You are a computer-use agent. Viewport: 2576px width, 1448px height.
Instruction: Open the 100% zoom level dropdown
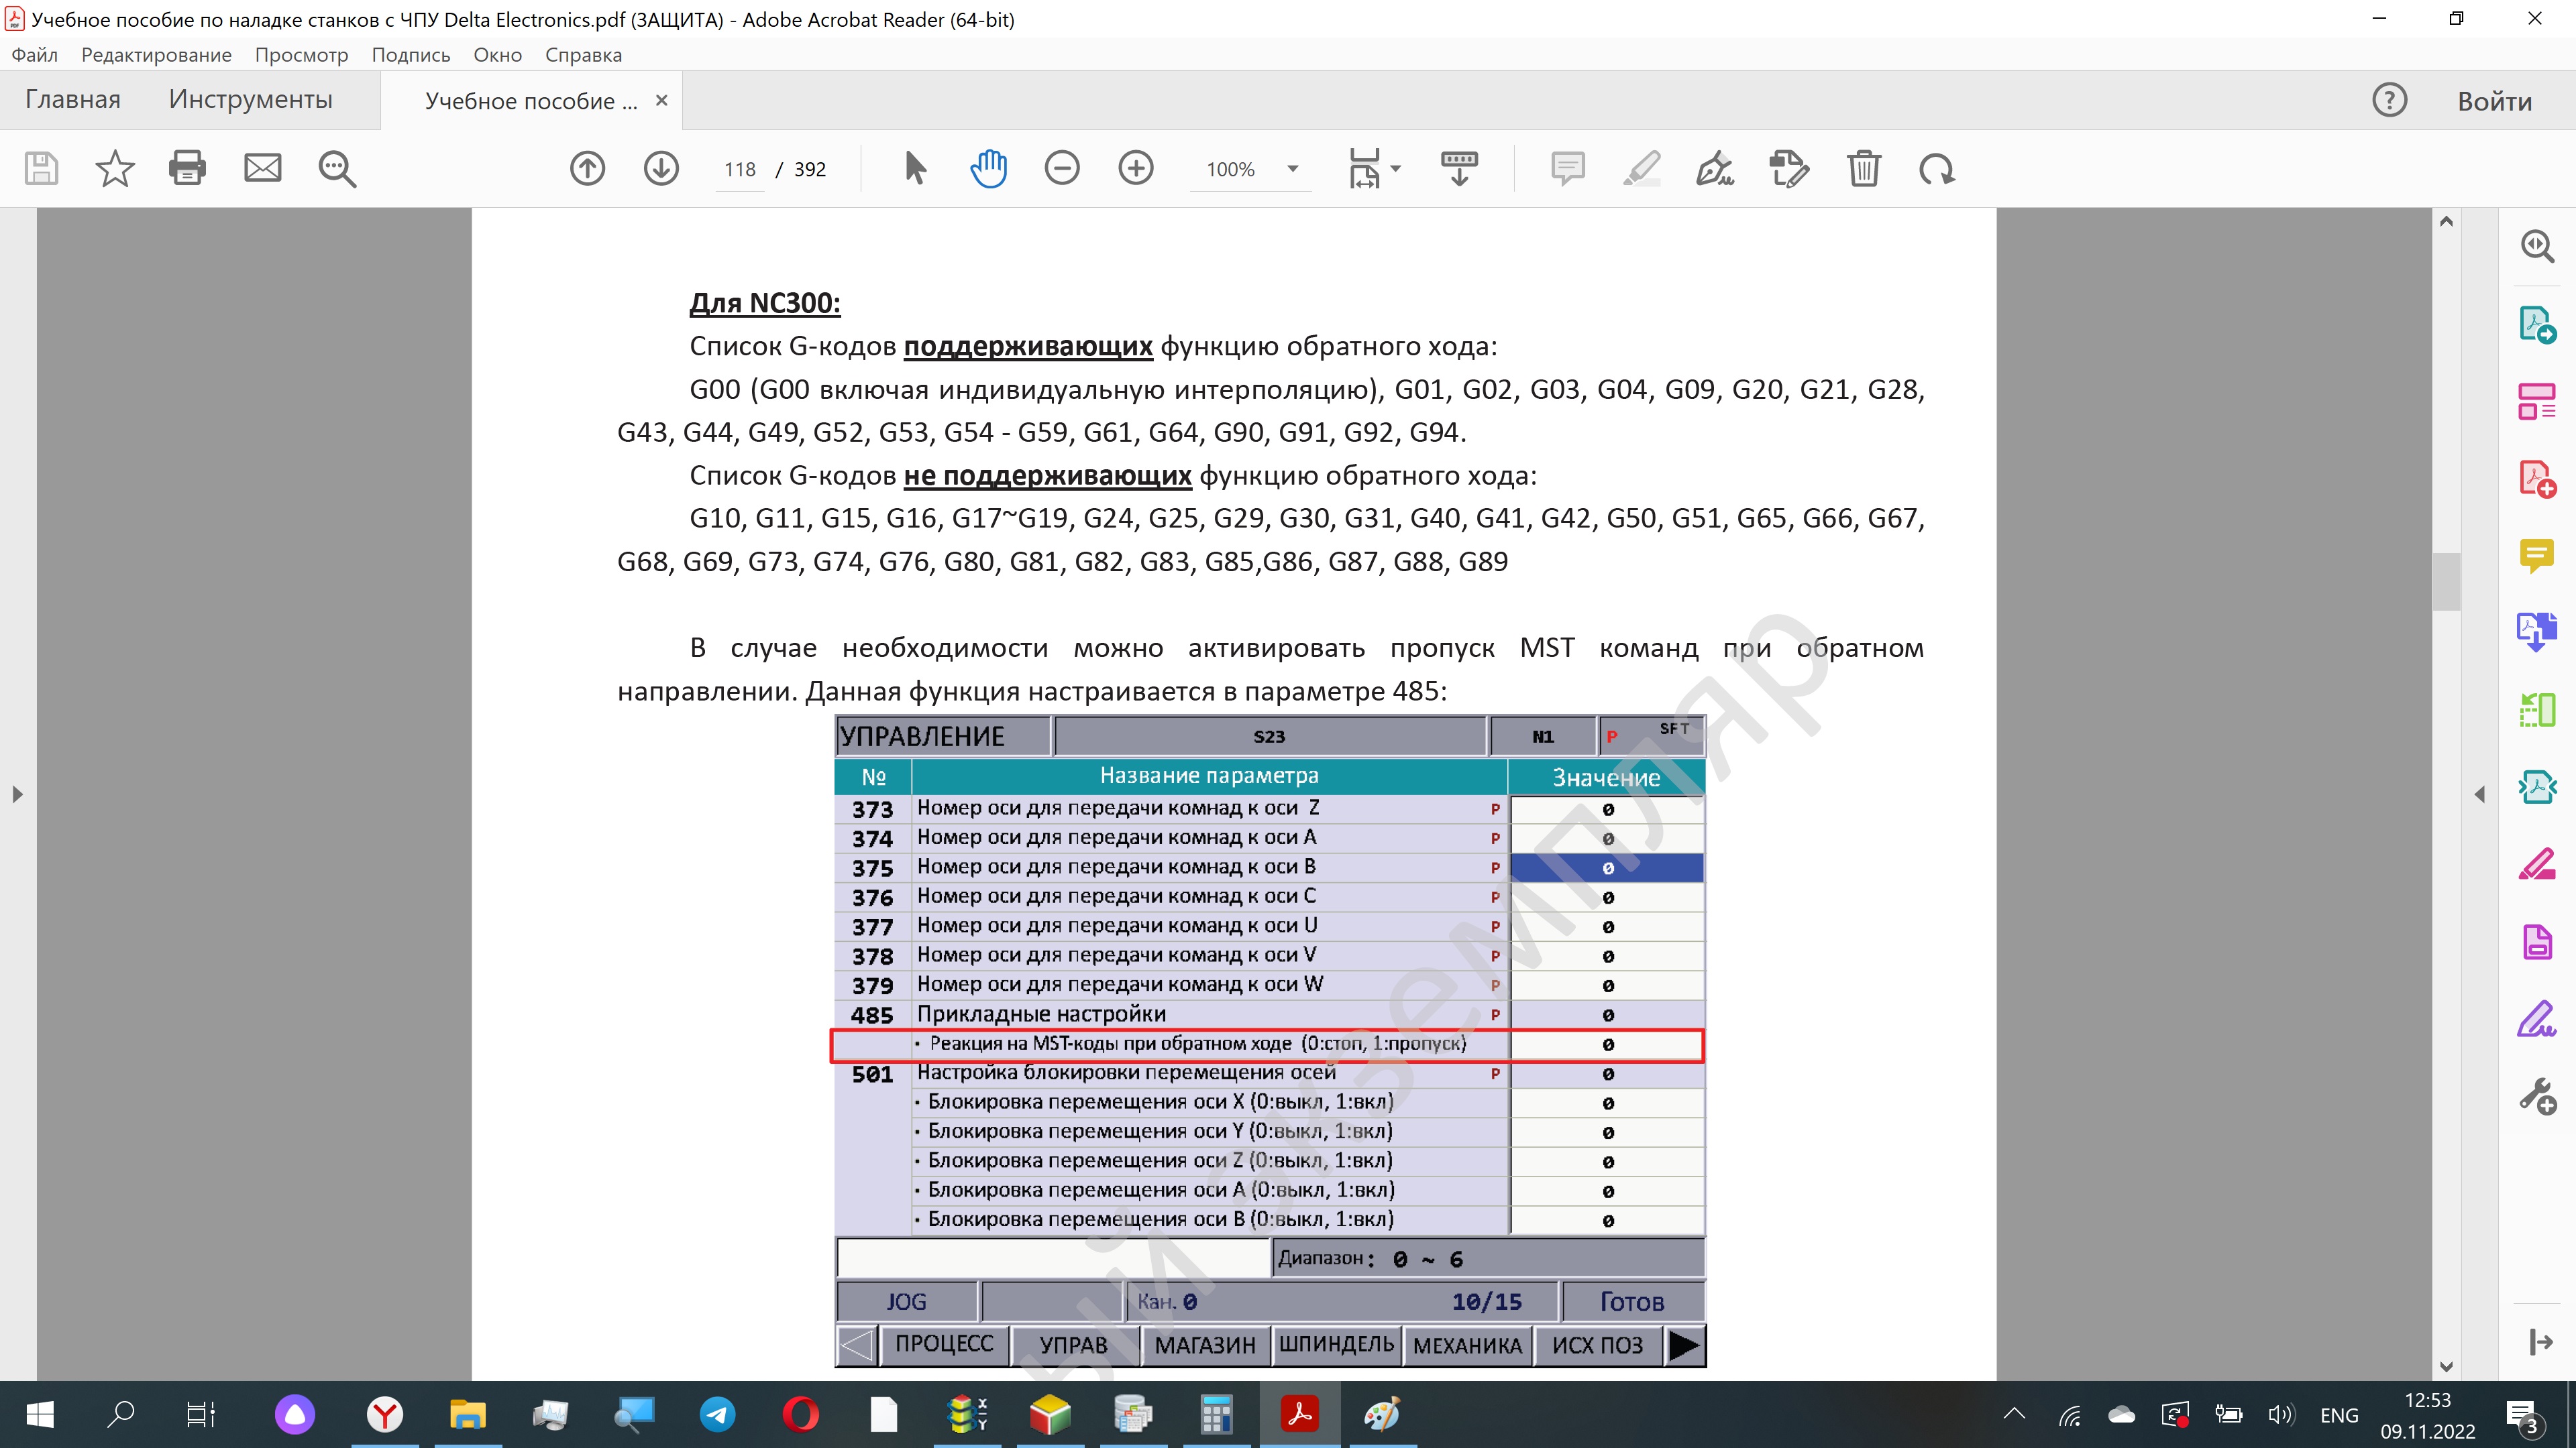(x=1292, y=169)
